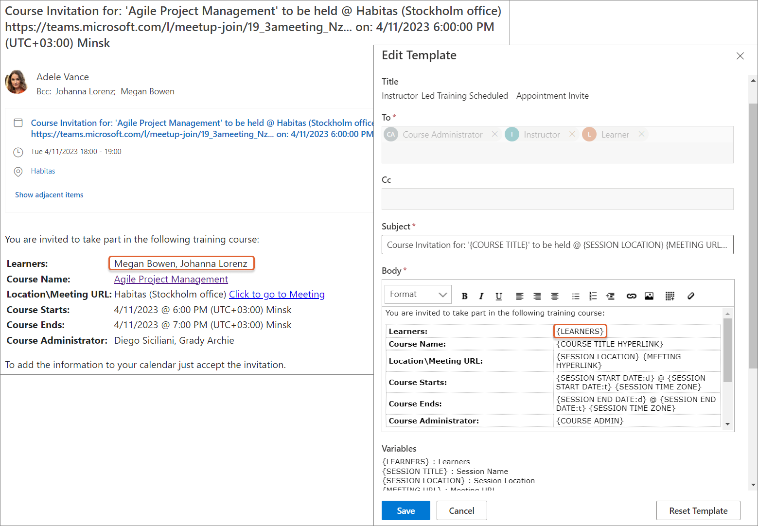Remove Course Administrator from To field

[x=494, y=134]
